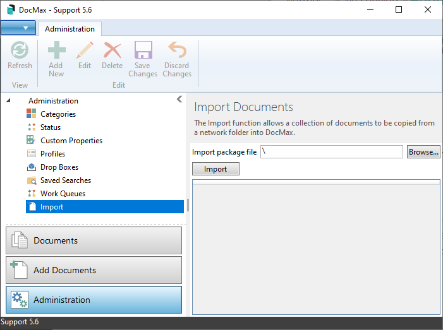The width and height of the screenshot is (443, 330).
Task: Open the Add Documents navigation section
Action: click(x=94, y=270)
